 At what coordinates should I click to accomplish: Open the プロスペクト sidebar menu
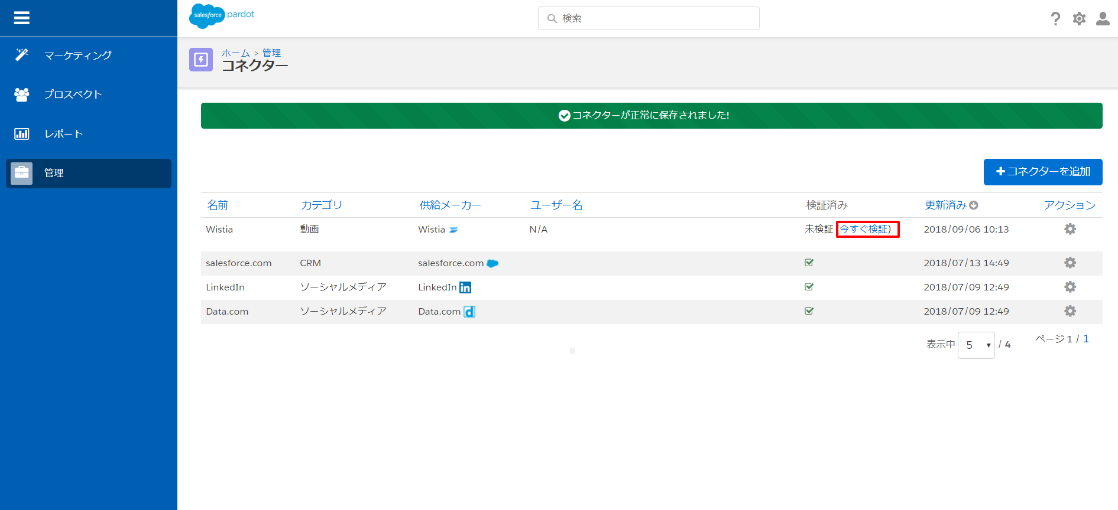pyautogui.click(x=73, y=94)
